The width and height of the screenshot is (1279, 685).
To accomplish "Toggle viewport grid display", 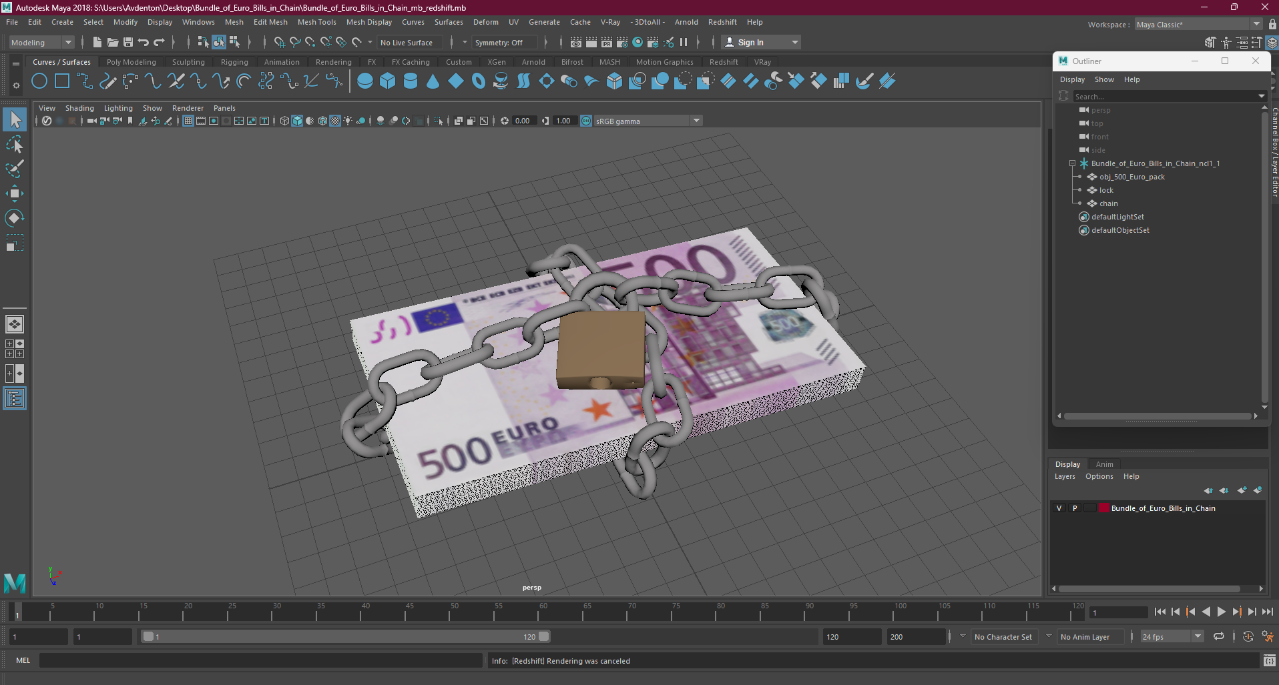I will pos(188,121).
